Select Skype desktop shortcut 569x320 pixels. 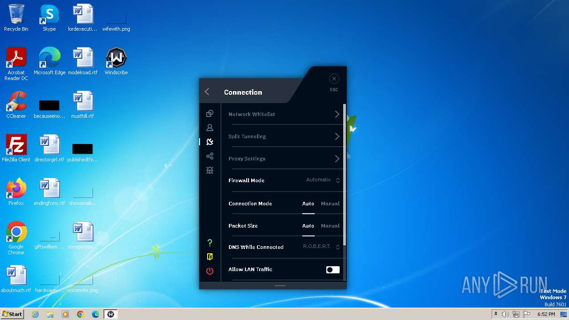49,18
